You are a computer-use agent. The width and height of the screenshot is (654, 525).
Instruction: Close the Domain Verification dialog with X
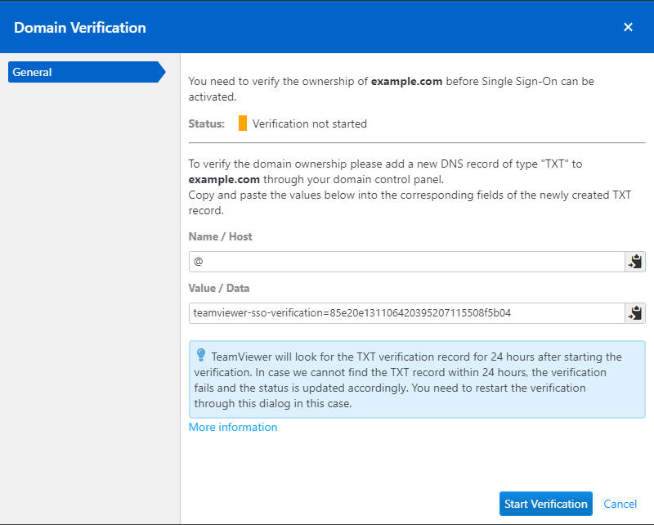coord(628,27)
